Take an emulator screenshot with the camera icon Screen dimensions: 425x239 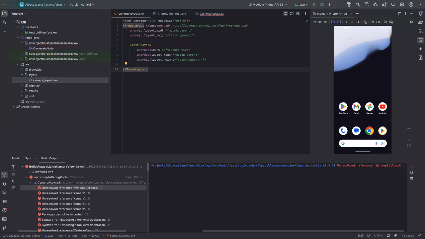(372, 22)
